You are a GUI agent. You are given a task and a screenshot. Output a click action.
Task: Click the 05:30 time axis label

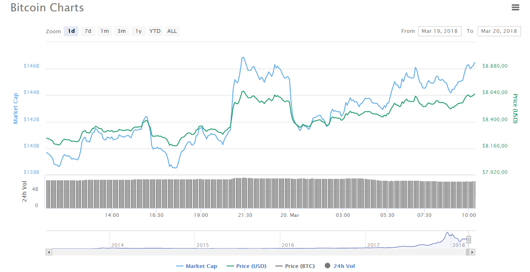coord(387,215)
